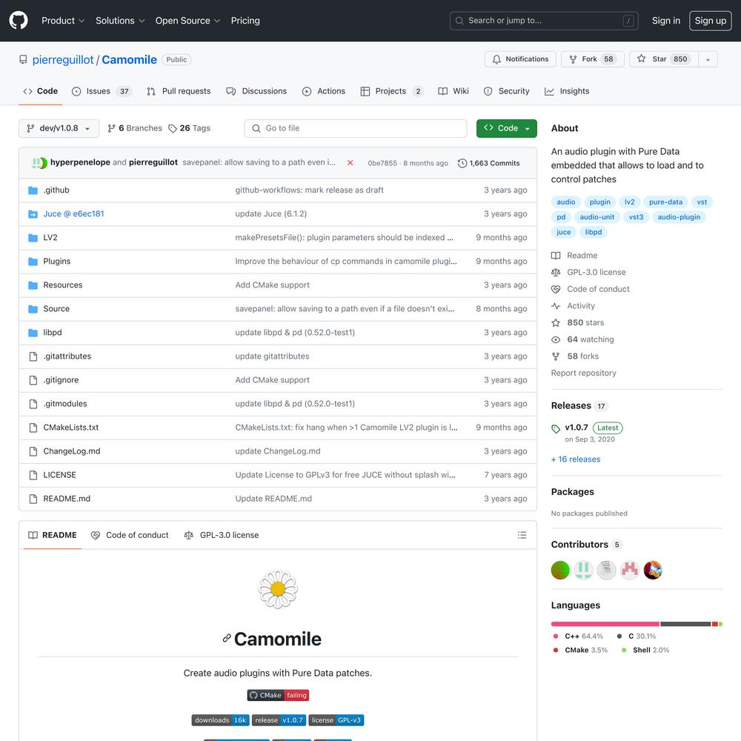Click the heading anchor link icon
This screenshot has width=741, height=741.
pyautogui.click(x=227, y=639)
